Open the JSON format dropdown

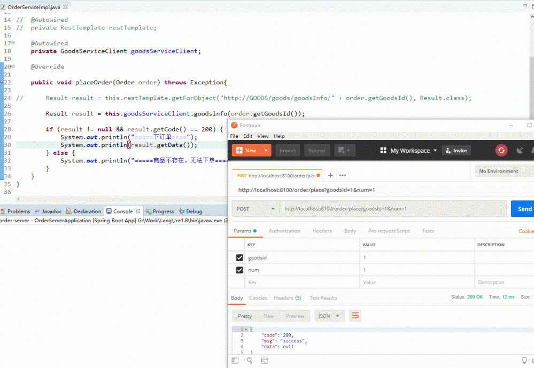point(329,316)
